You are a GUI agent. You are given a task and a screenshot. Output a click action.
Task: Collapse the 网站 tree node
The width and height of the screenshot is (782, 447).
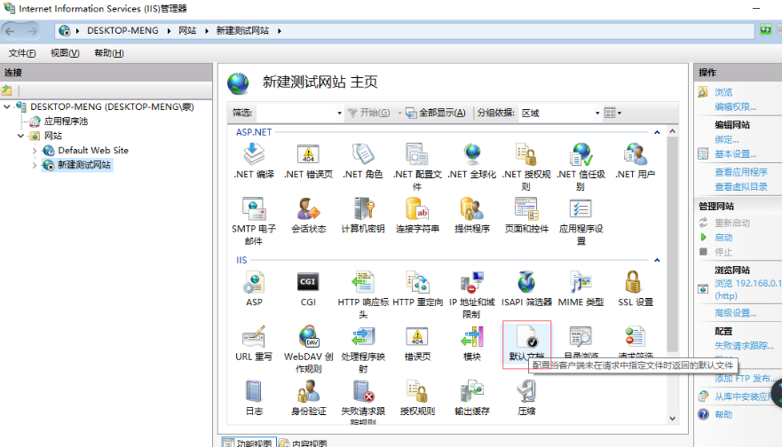tap(20, 136)
